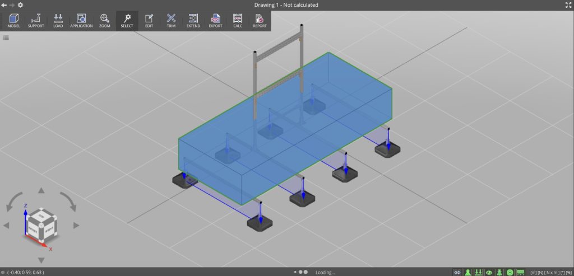Open the settings gear menu
Viewport: 574px width, 276px height.
point(21,4)
